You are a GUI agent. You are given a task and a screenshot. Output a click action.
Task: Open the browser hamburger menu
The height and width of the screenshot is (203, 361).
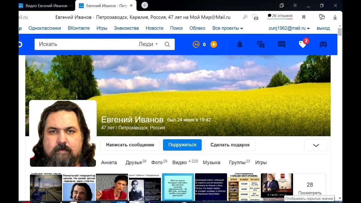pos(295,6)
